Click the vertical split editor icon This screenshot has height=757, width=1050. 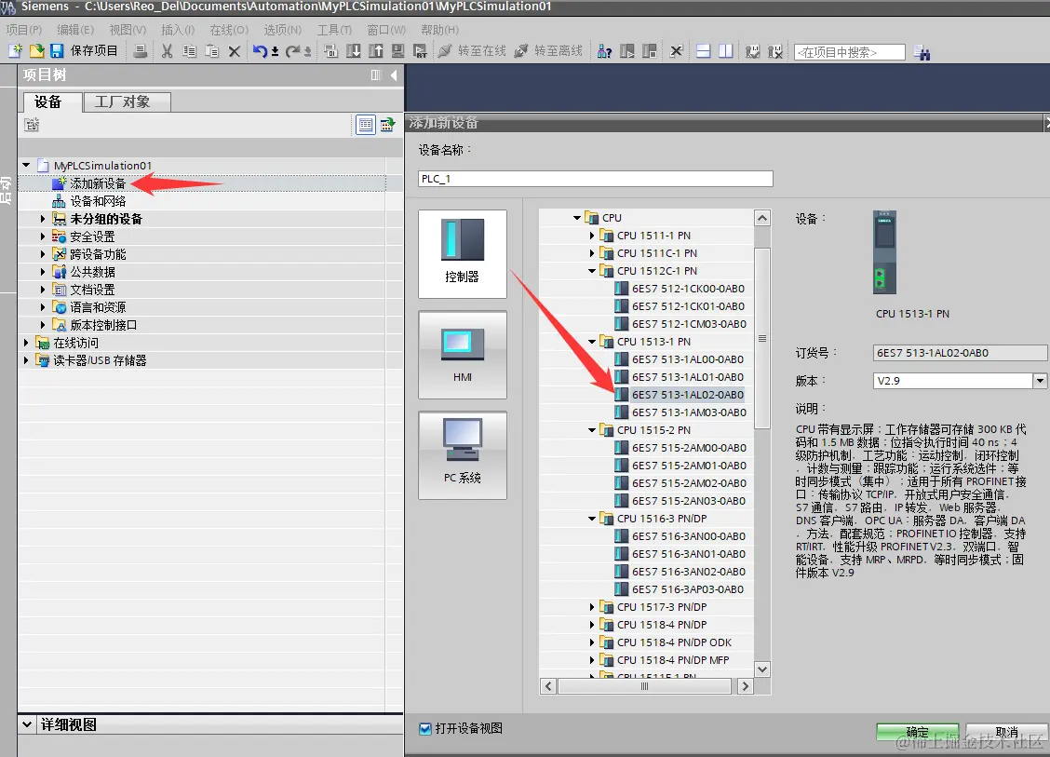(x=726, y=51)
